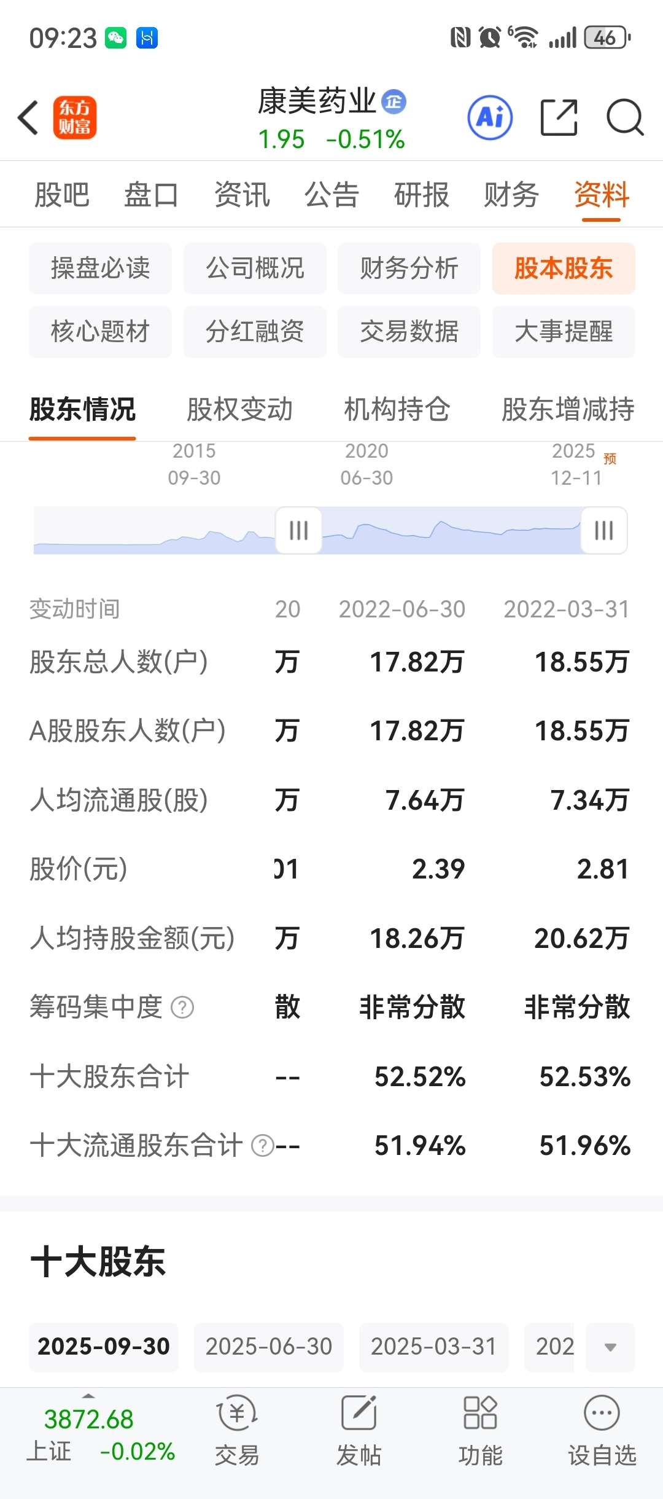663x1499 pixels.
Task: Tap the 筹码集中度 help question icon
Action: pyautogui.click(x=182, y=1008)
